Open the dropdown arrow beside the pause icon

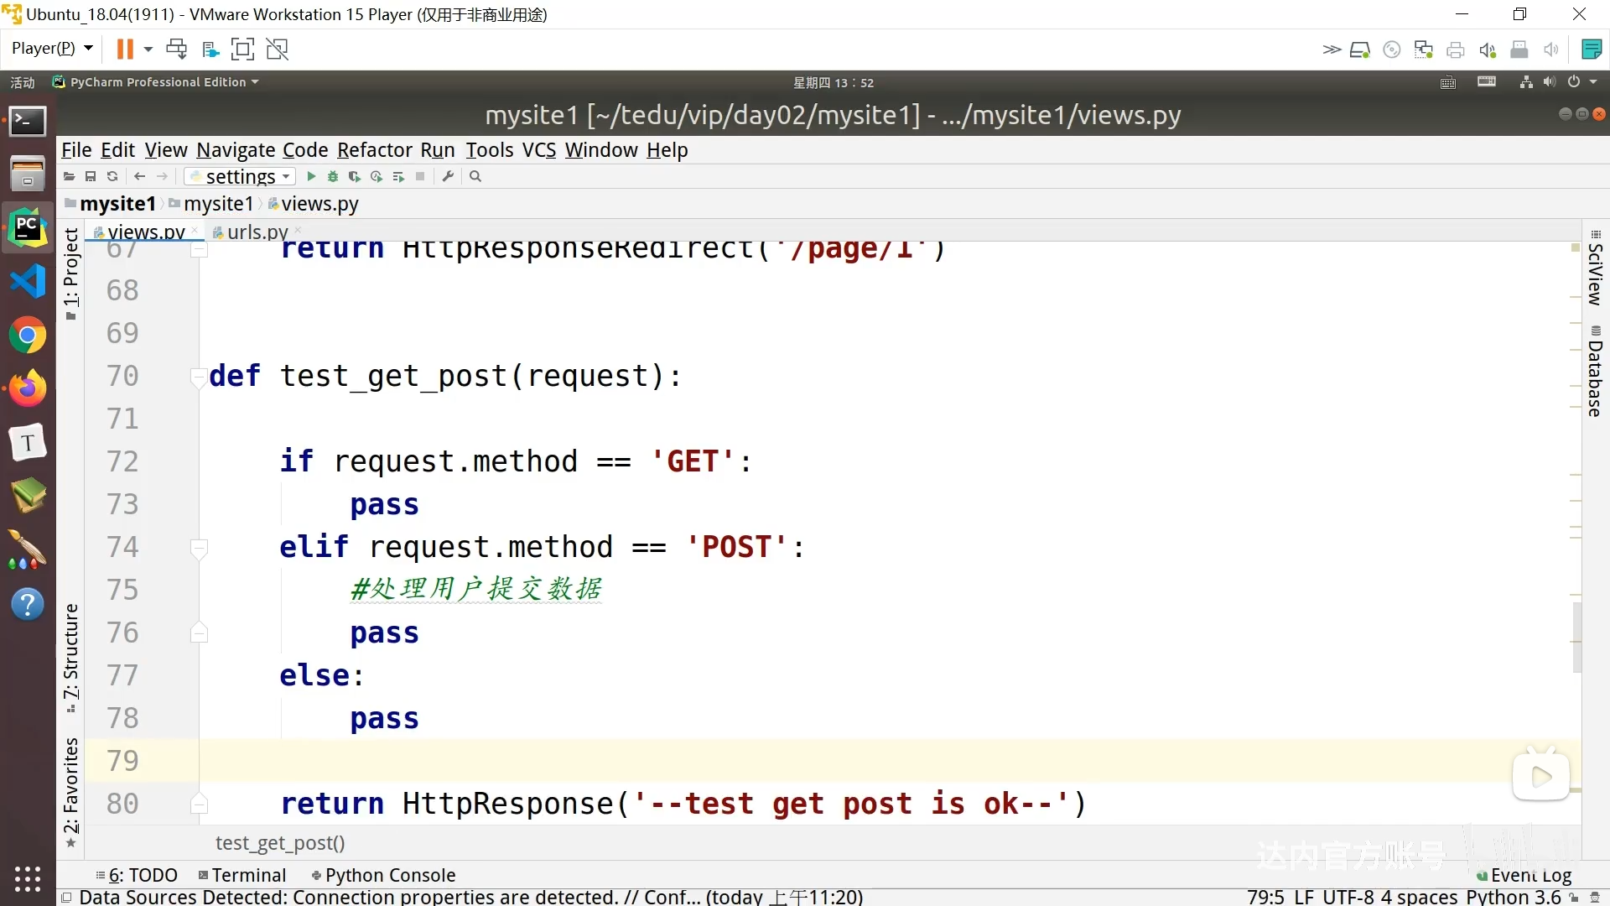tap(148, 49)
